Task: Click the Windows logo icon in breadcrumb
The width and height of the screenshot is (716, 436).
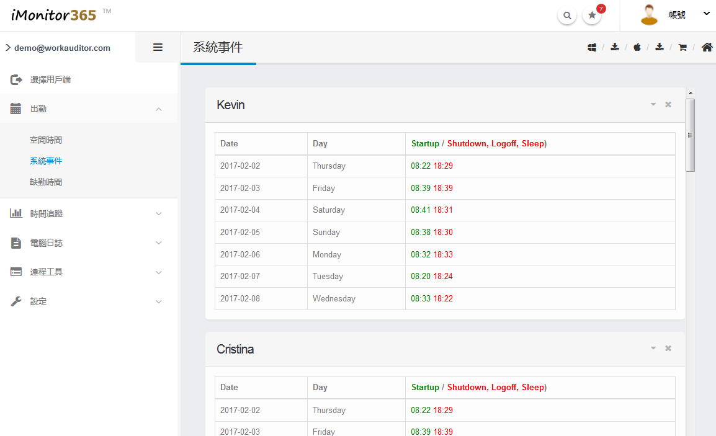Action: (x=592, y=47)
